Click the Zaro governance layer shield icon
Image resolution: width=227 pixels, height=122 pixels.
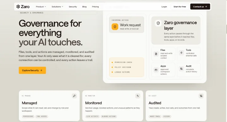(x=158, y=23)
